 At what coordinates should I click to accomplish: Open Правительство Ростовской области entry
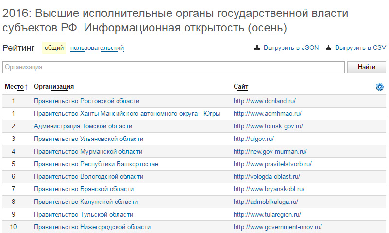pyautogui.click(x=86, y=101)
